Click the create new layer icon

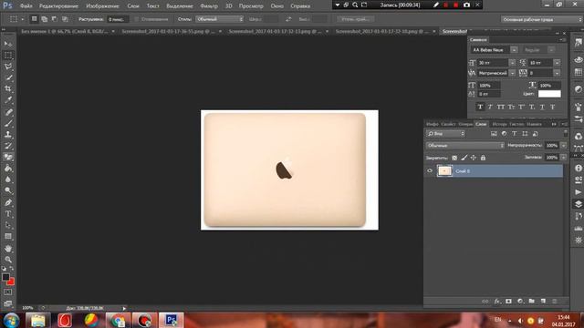tap(543, 302)
